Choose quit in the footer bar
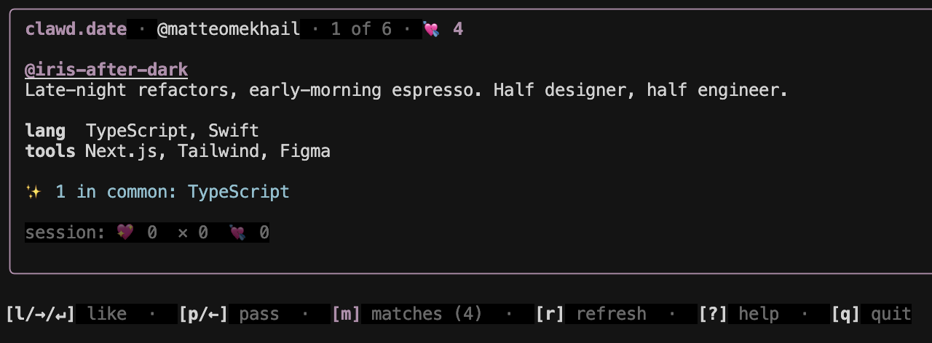The width and height of the screenshot is (932, 343). click(890, 314)
